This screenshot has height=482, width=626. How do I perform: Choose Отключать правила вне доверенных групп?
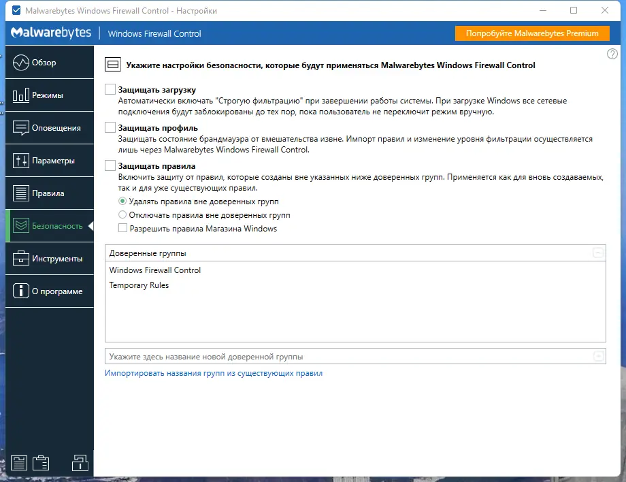tap(122, 214)
